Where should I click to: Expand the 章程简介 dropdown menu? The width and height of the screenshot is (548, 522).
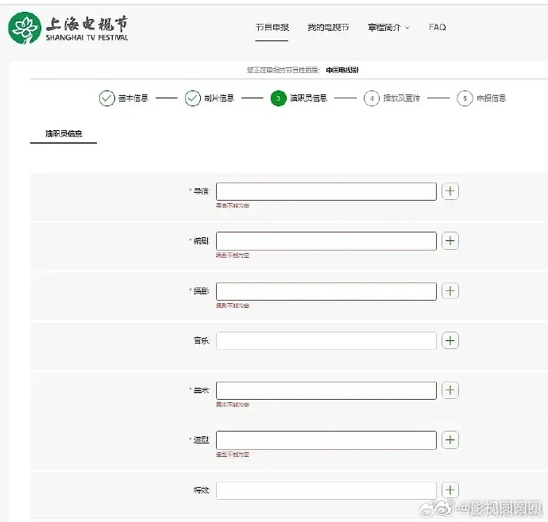click(388, 27)
